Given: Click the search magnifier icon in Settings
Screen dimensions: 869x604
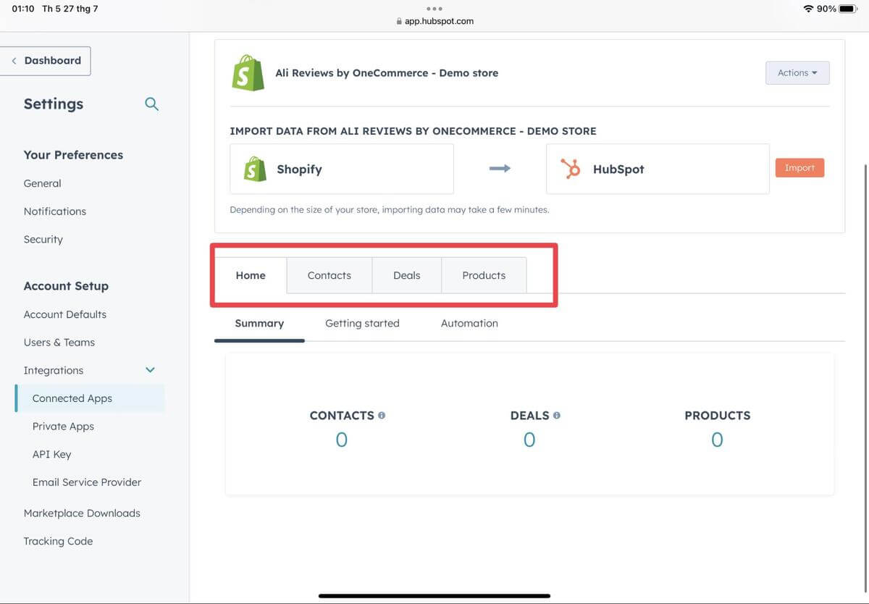Looking at the screenshot, I should 151,104.
